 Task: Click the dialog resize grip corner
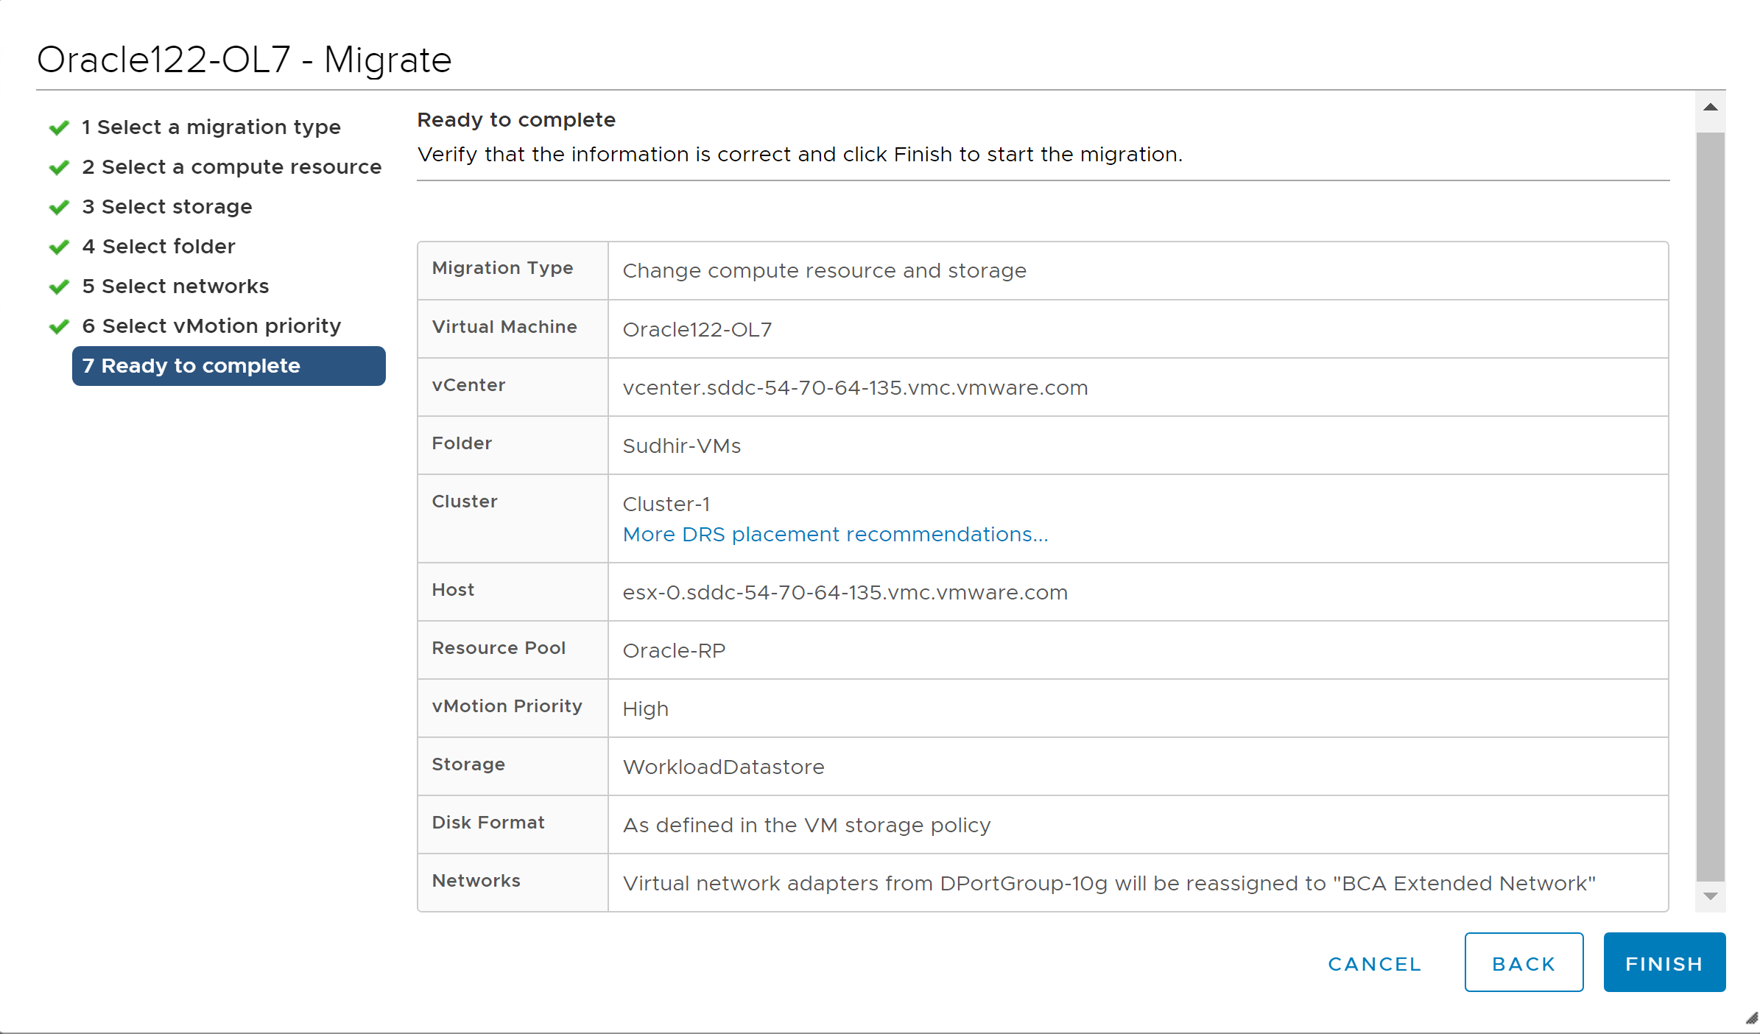(1751, 1019)
